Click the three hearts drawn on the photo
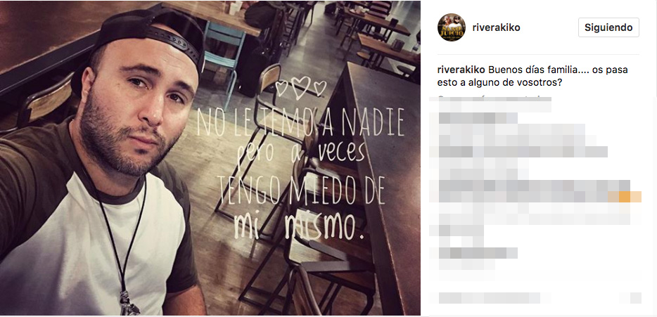The height and width of the screenshot is (317, 657). click(300, 87)
